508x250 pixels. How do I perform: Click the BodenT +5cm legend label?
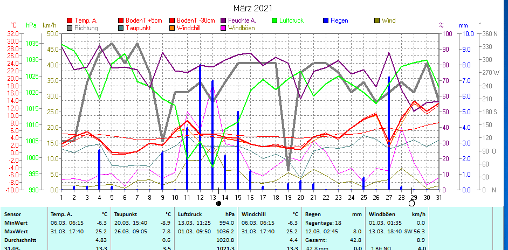click(144, 20)
